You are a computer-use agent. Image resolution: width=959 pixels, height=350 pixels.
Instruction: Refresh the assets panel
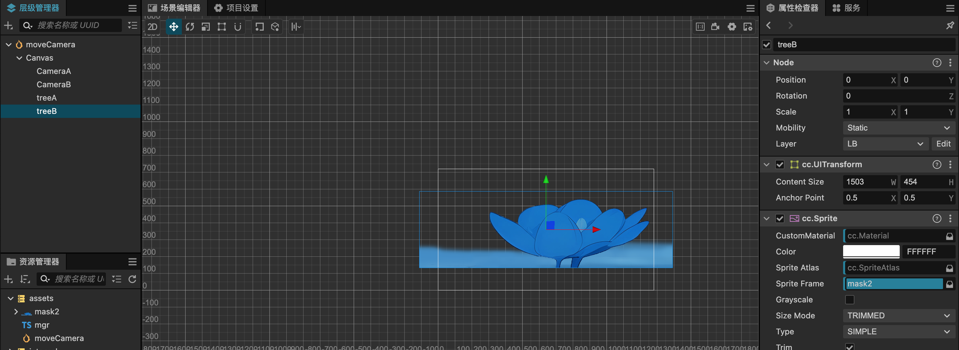pyautogui.click(x=133, y=279)
